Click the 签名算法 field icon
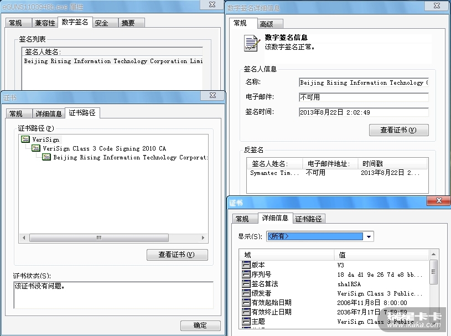This screenshot has width=451, height=336. tap(246, 283)
